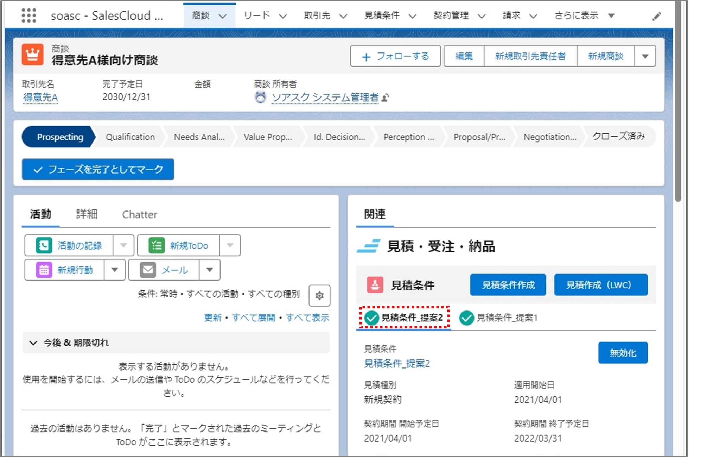Switch to the Chatter tab
713x459 pixels.
140,214
